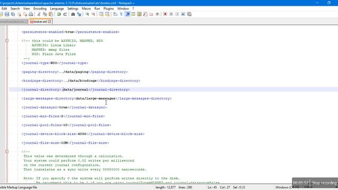Viewport: 338px width, 190px height.
Task: Click the 4096 journal-device-block-size value
Action: point(82,134)
